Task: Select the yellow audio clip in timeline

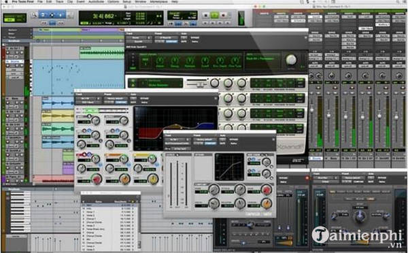Action: pyautogui.click(x=58, y=116)
